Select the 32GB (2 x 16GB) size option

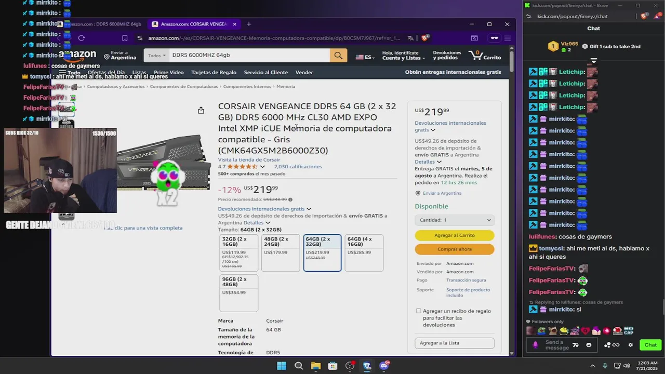click(x=239, y=253)
